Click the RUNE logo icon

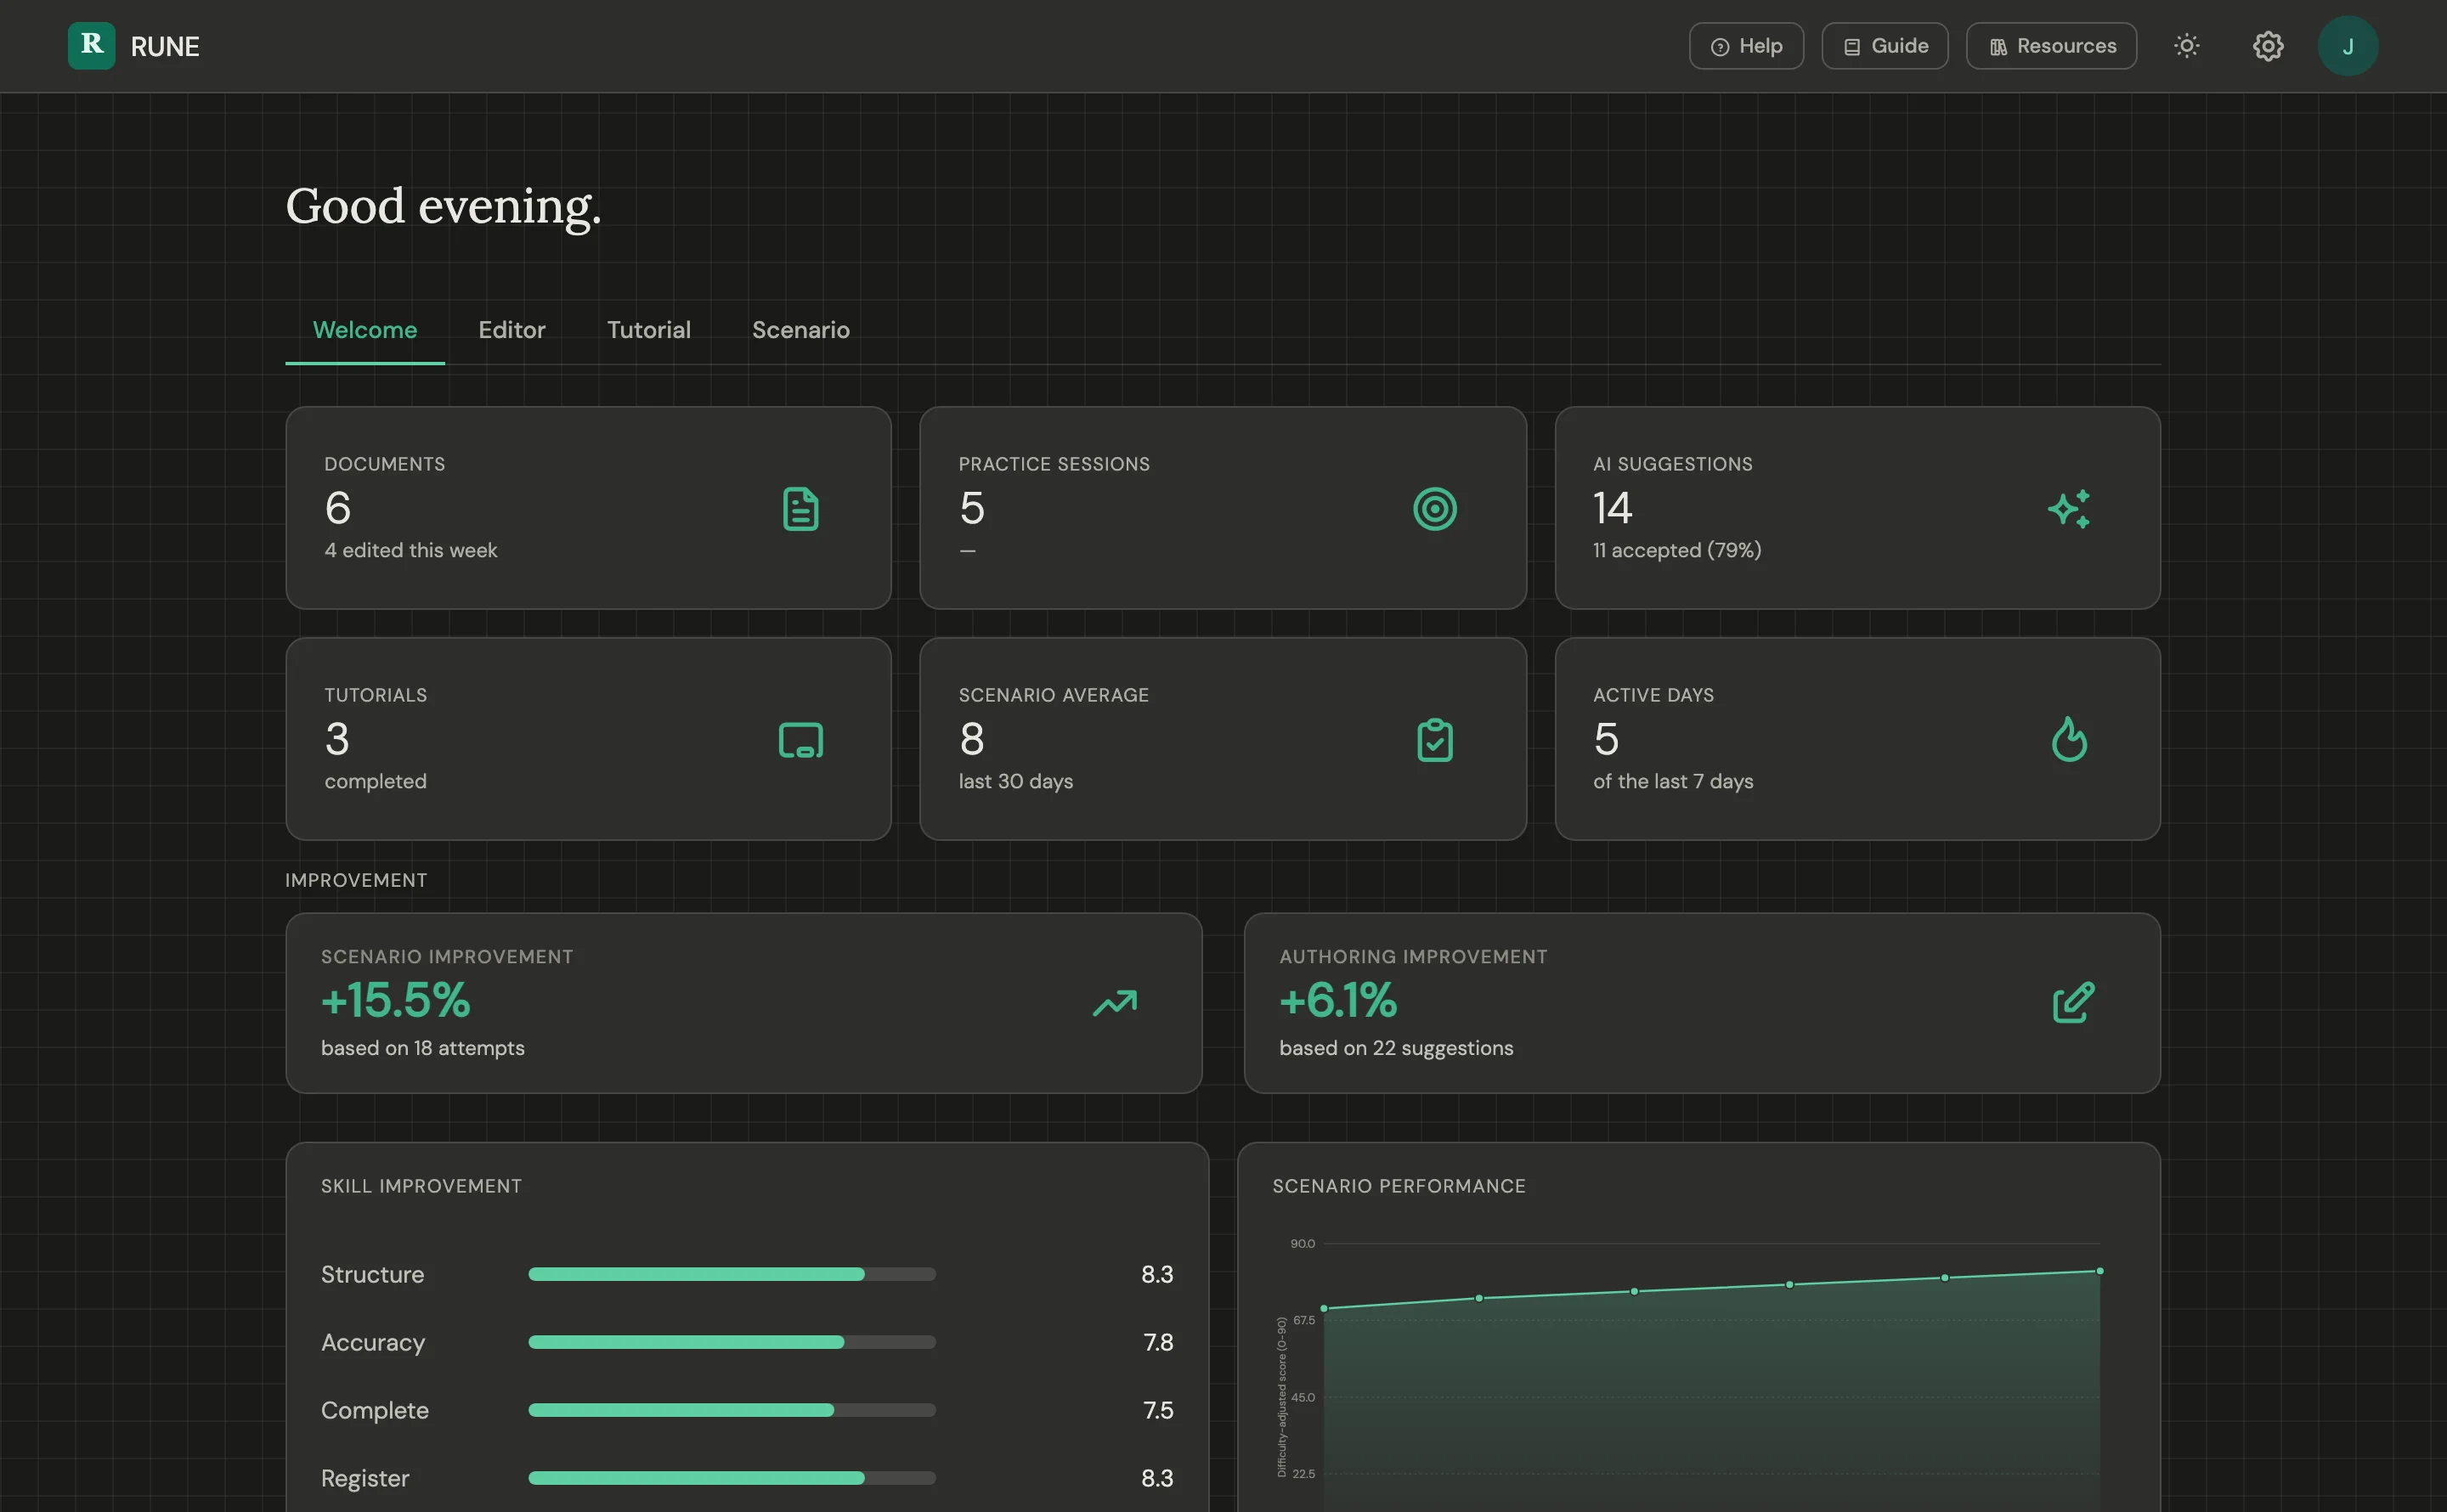(x=91, y=46)
